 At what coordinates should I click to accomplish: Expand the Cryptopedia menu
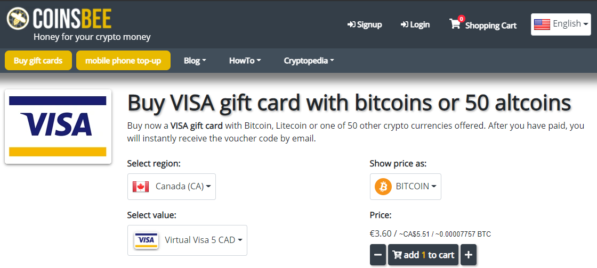(x=309, y=61)
